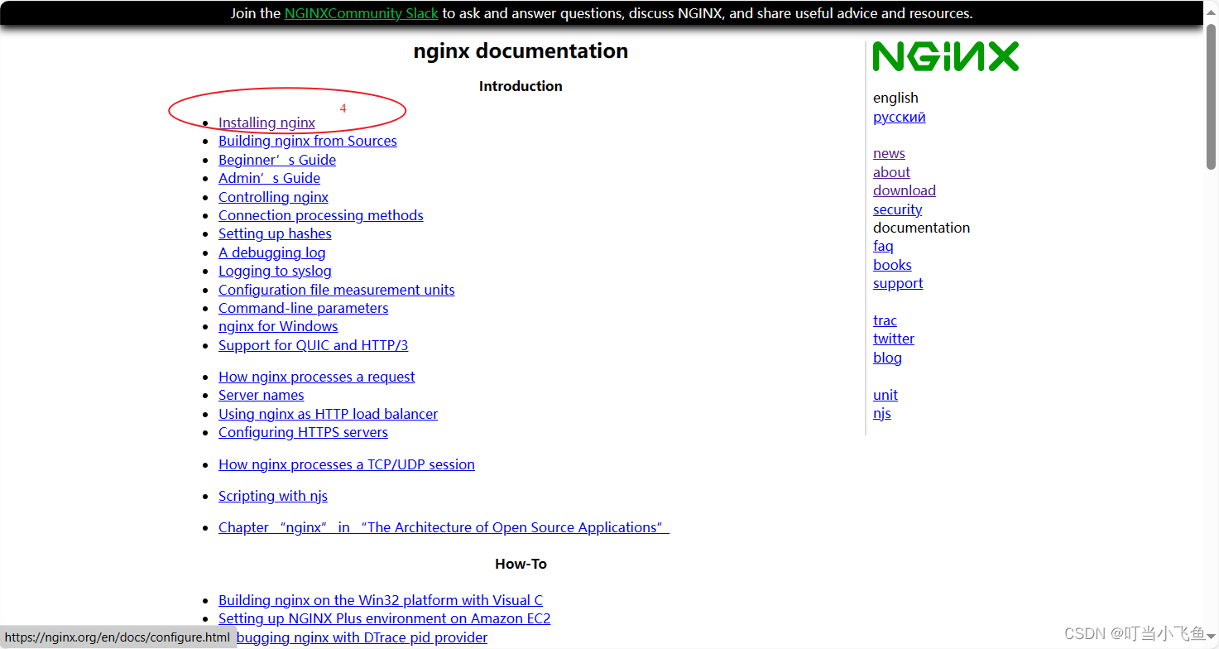Open the Admin's Guide
Viewport: 1219px width, 649px height.
(x=269, y=178)
